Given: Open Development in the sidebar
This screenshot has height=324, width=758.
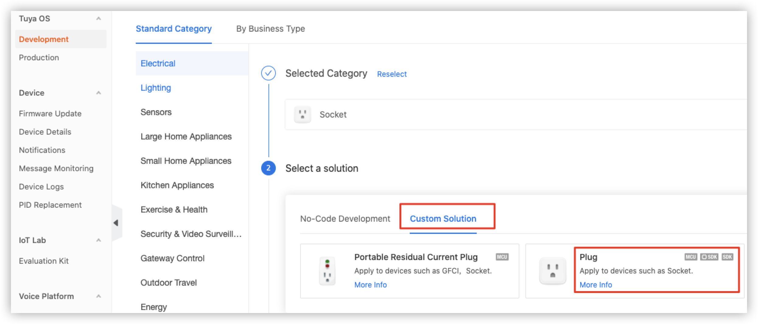Looking at the screenshot, I should 61,39.
